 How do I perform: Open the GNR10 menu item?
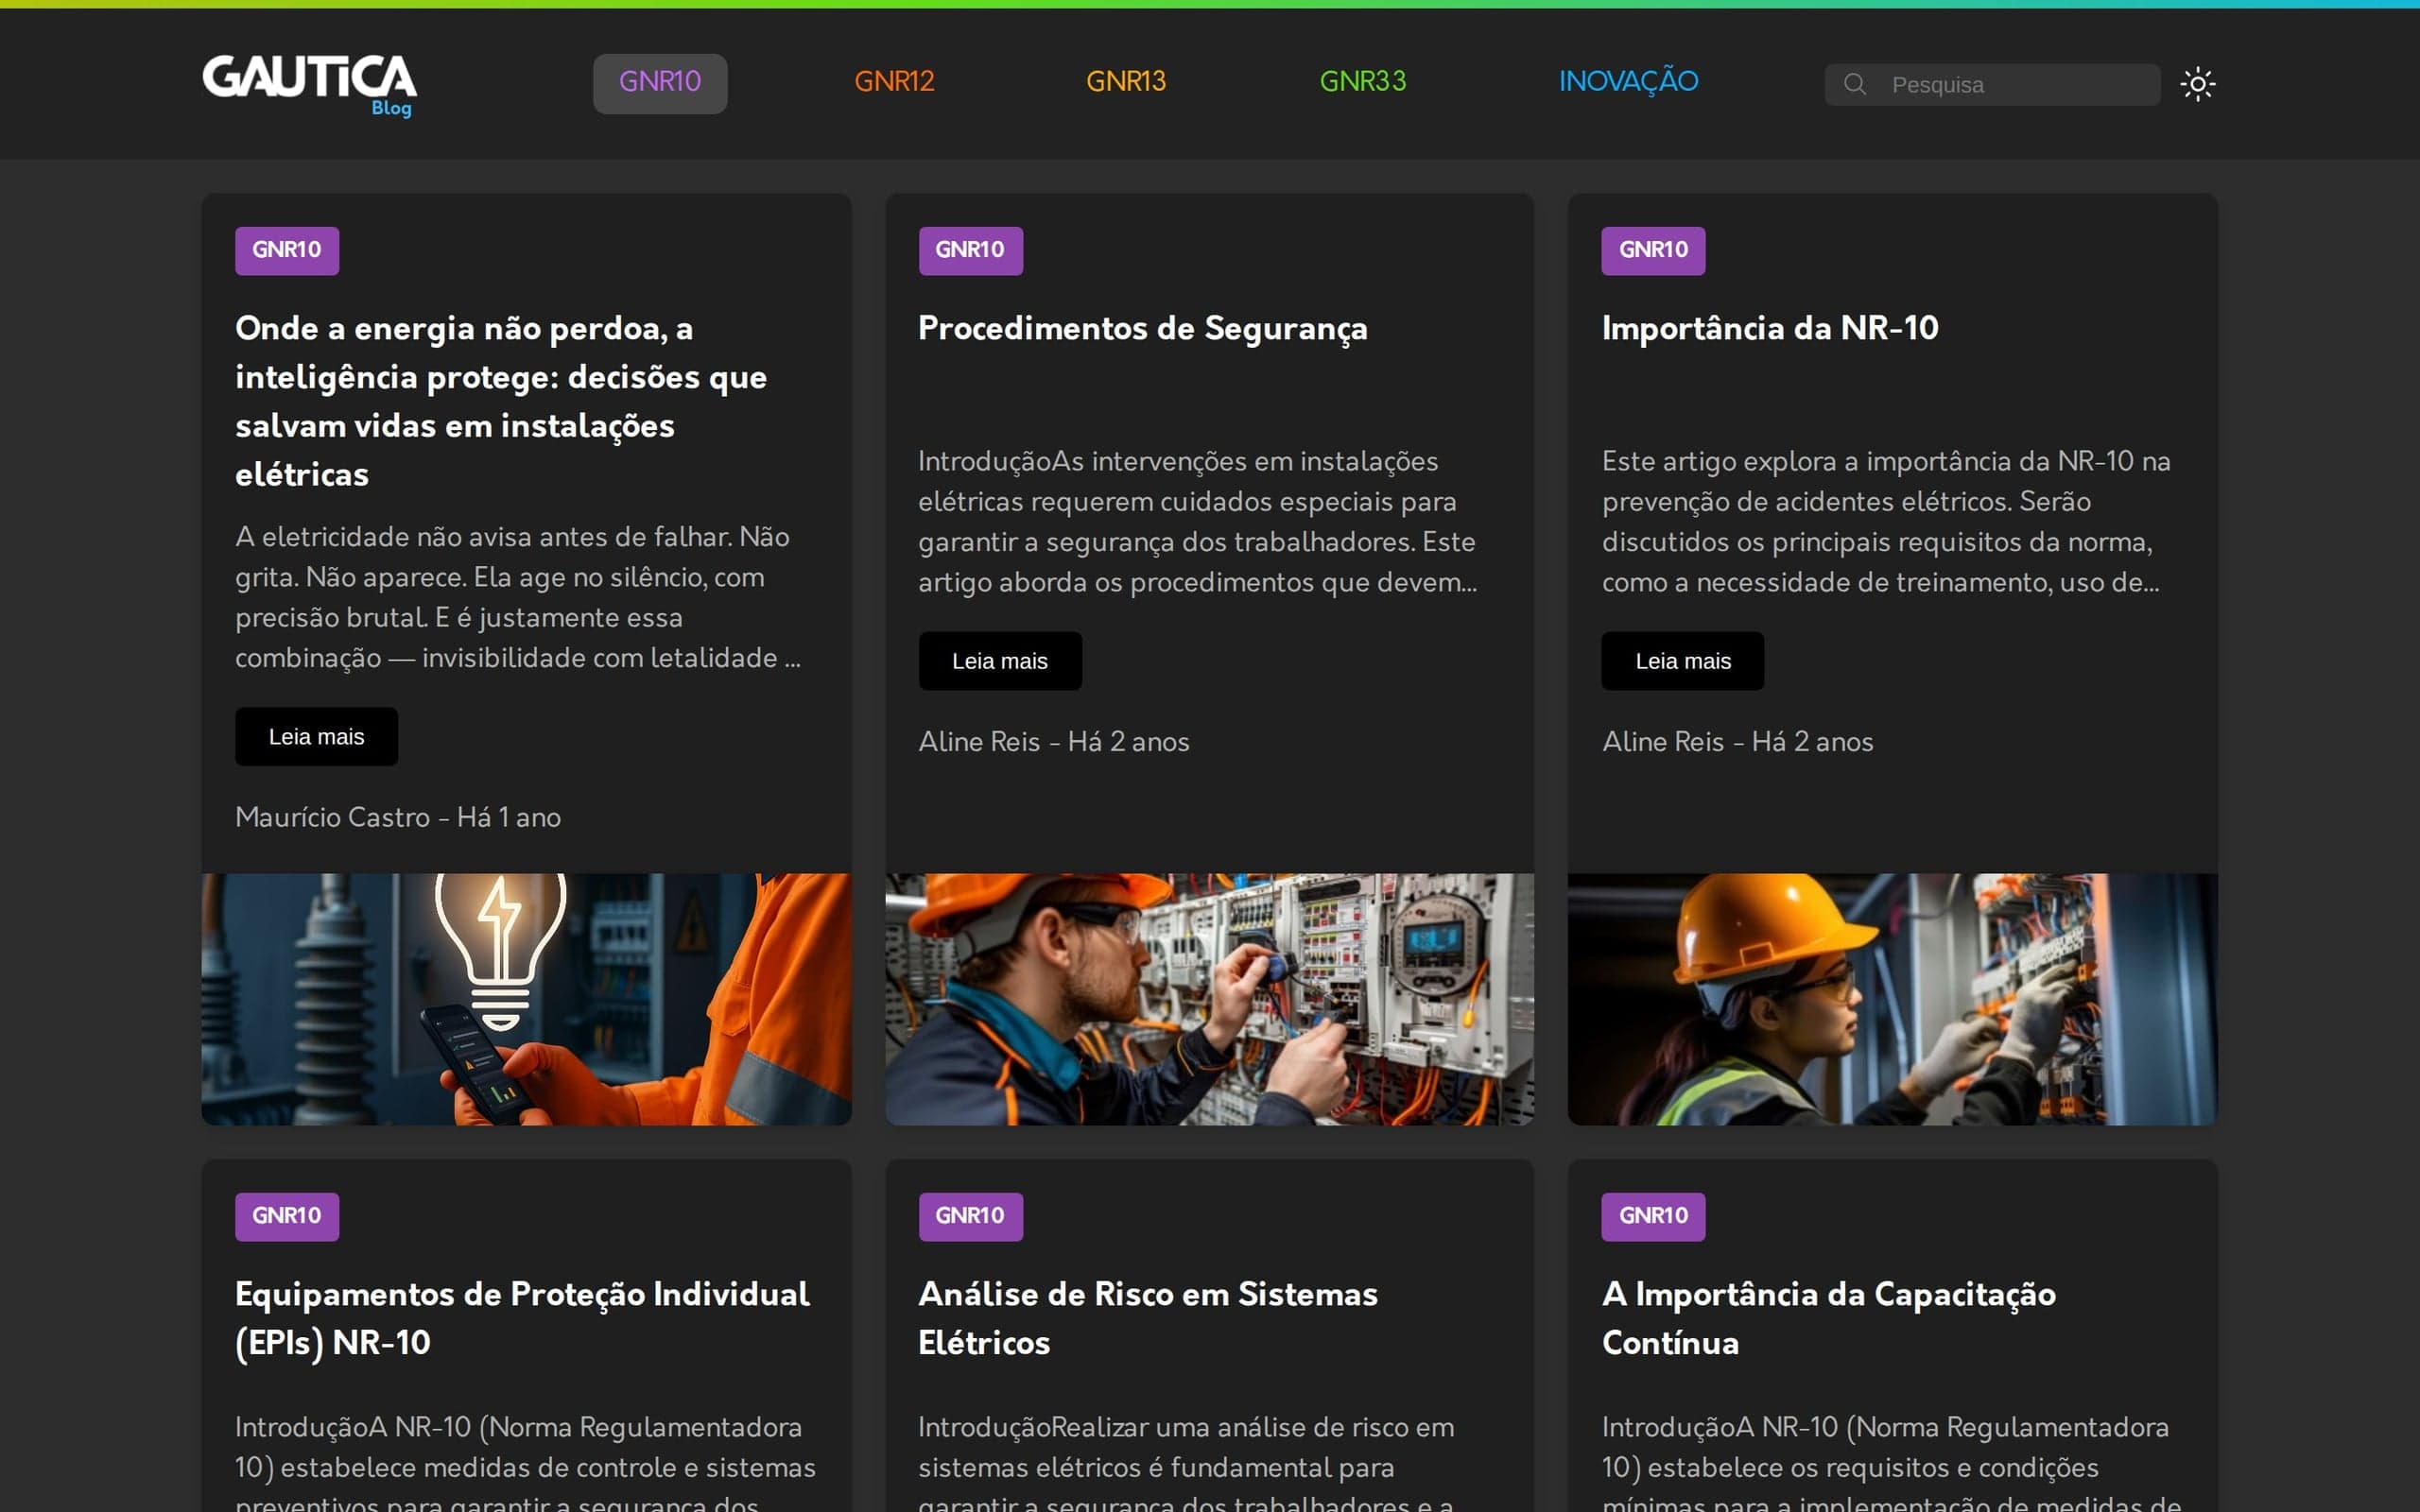coord(660,83)
